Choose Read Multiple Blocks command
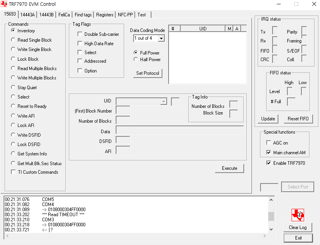The width and height of the screenshot is (320, 245). click(x=13, y=68)
